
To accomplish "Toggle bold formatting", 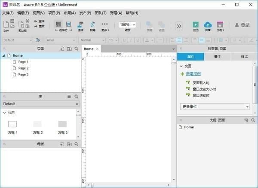I will pos(124,40).
